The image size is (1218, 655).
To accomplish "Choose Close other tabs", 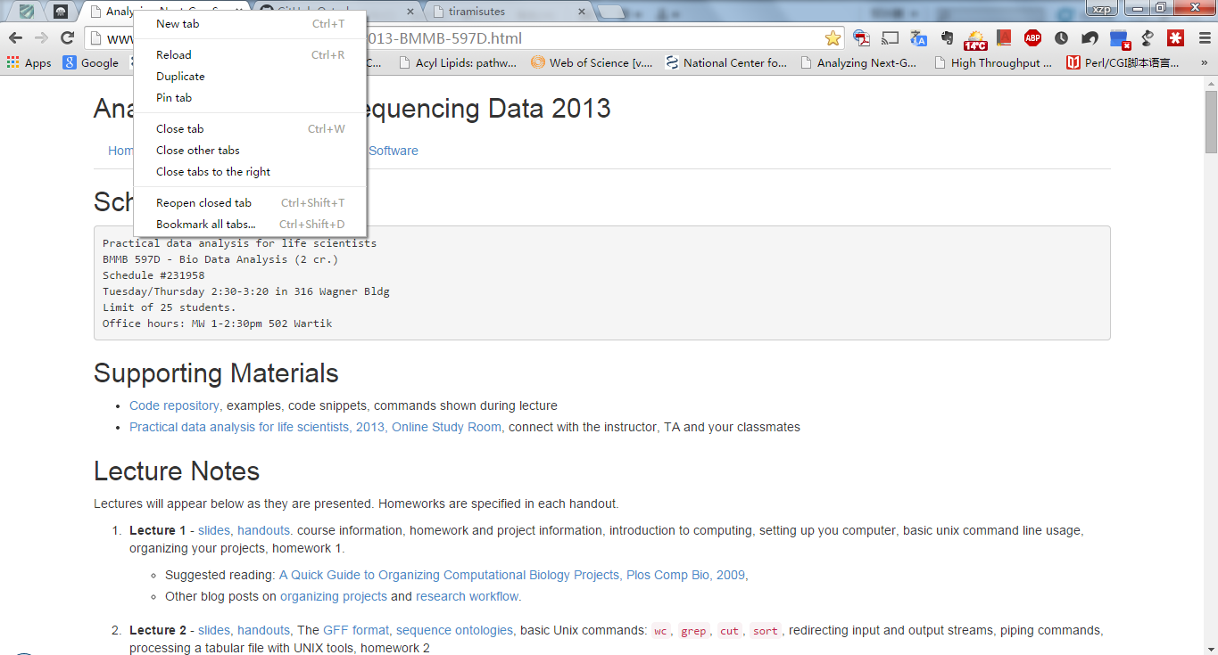I will 250,151.
